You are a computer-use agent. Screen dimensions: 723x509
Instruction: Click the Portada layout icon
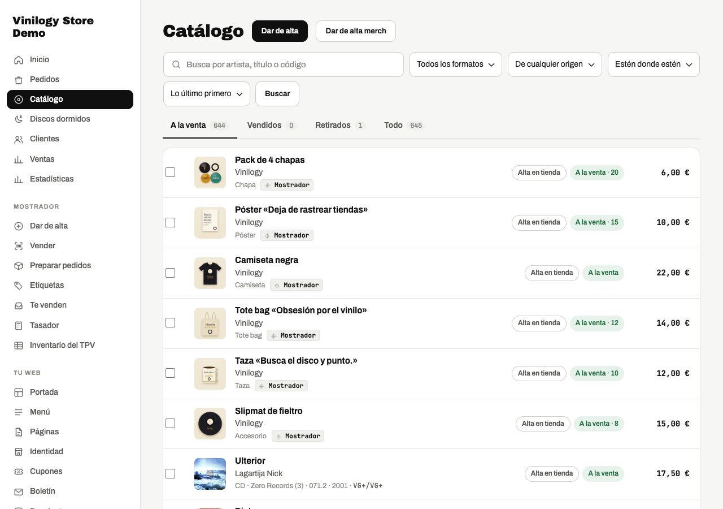[x=19, y=392]
